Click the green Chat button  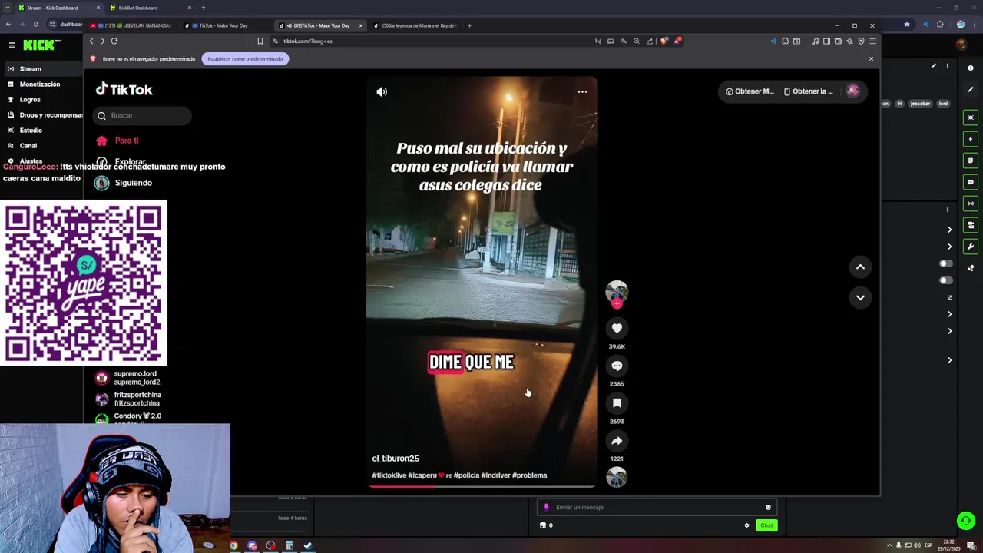[x=766, y=525]
